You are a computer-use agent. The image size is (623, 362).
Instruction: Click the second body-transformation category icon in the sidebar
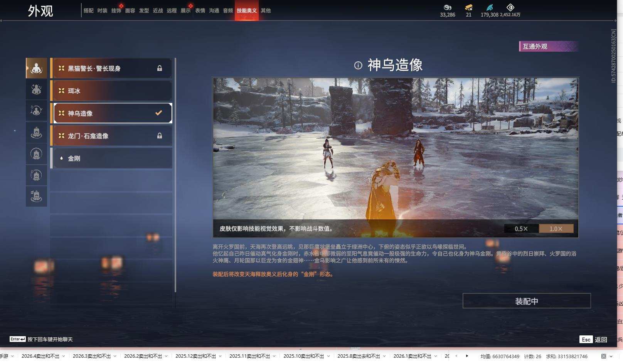coord(36,89)
